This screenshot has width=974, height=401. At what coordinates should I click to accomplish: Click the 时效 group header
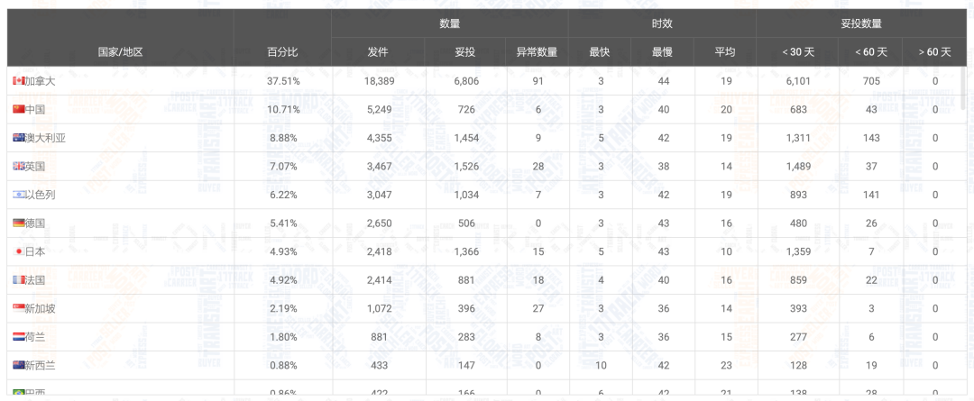coord(662,23)
